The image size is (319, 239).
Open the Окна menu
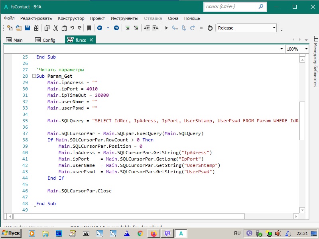173,18
